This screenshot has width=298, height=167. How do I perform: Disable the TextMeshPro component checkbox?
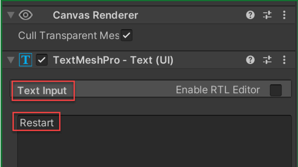42,60
